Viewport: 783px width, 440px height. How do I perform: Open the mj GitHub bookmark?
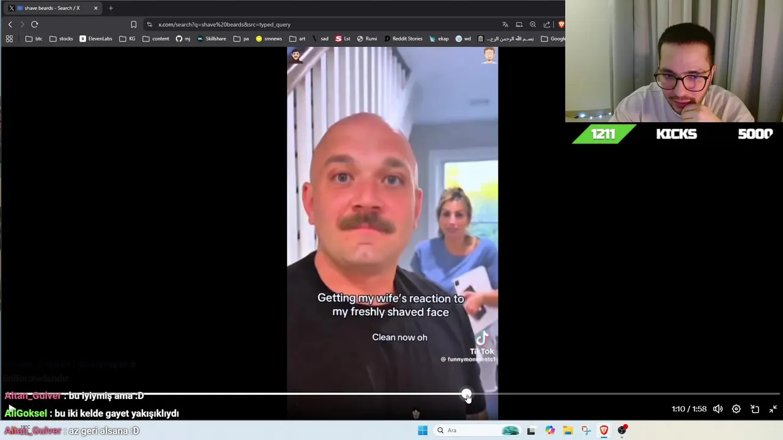(x=183, y=38)
